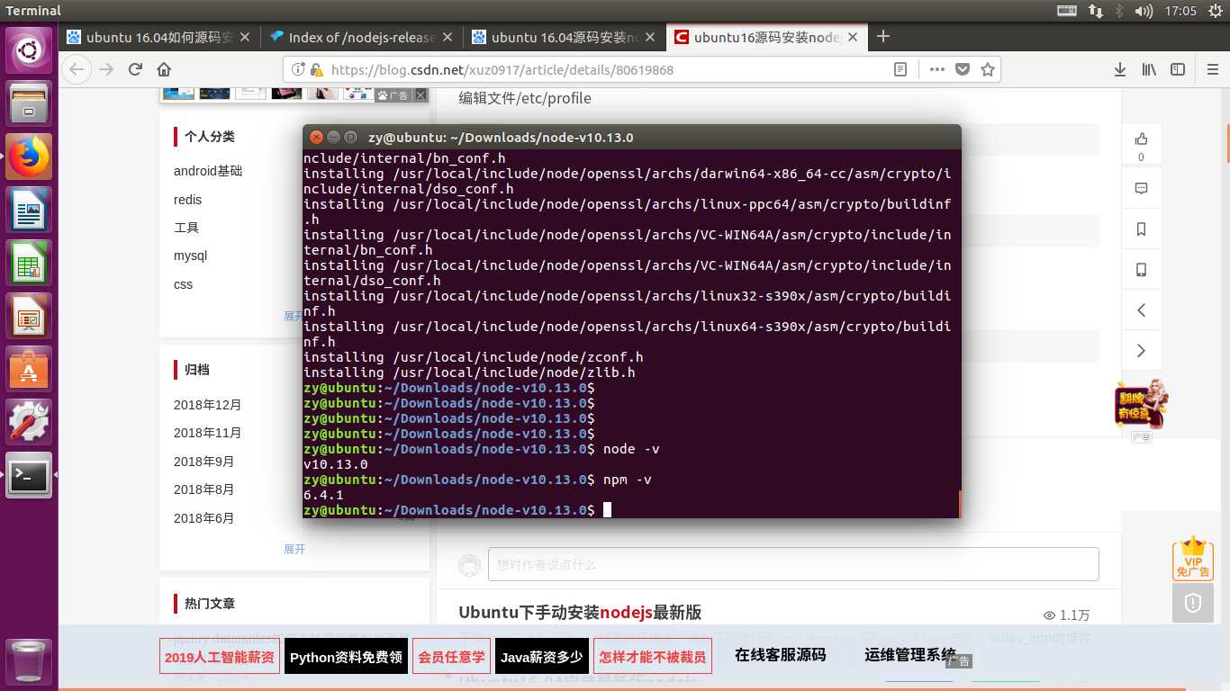Open the android基础 category link

point(208,171)
